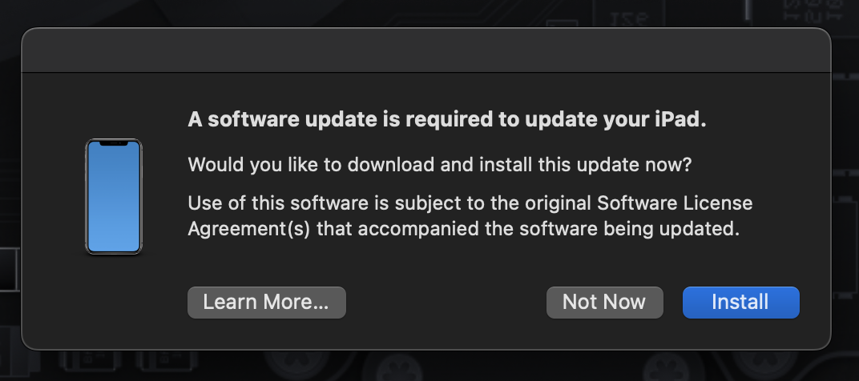Click the notch on the phone icon
The image size is (859, 381).
114,143
